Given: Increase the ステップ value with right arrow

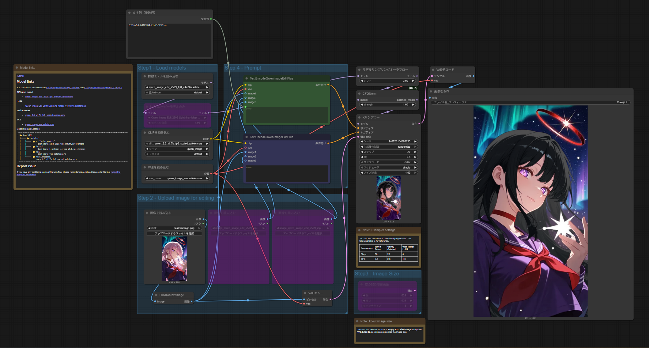Looking at the screenshot, I should (x=415, y=152).
